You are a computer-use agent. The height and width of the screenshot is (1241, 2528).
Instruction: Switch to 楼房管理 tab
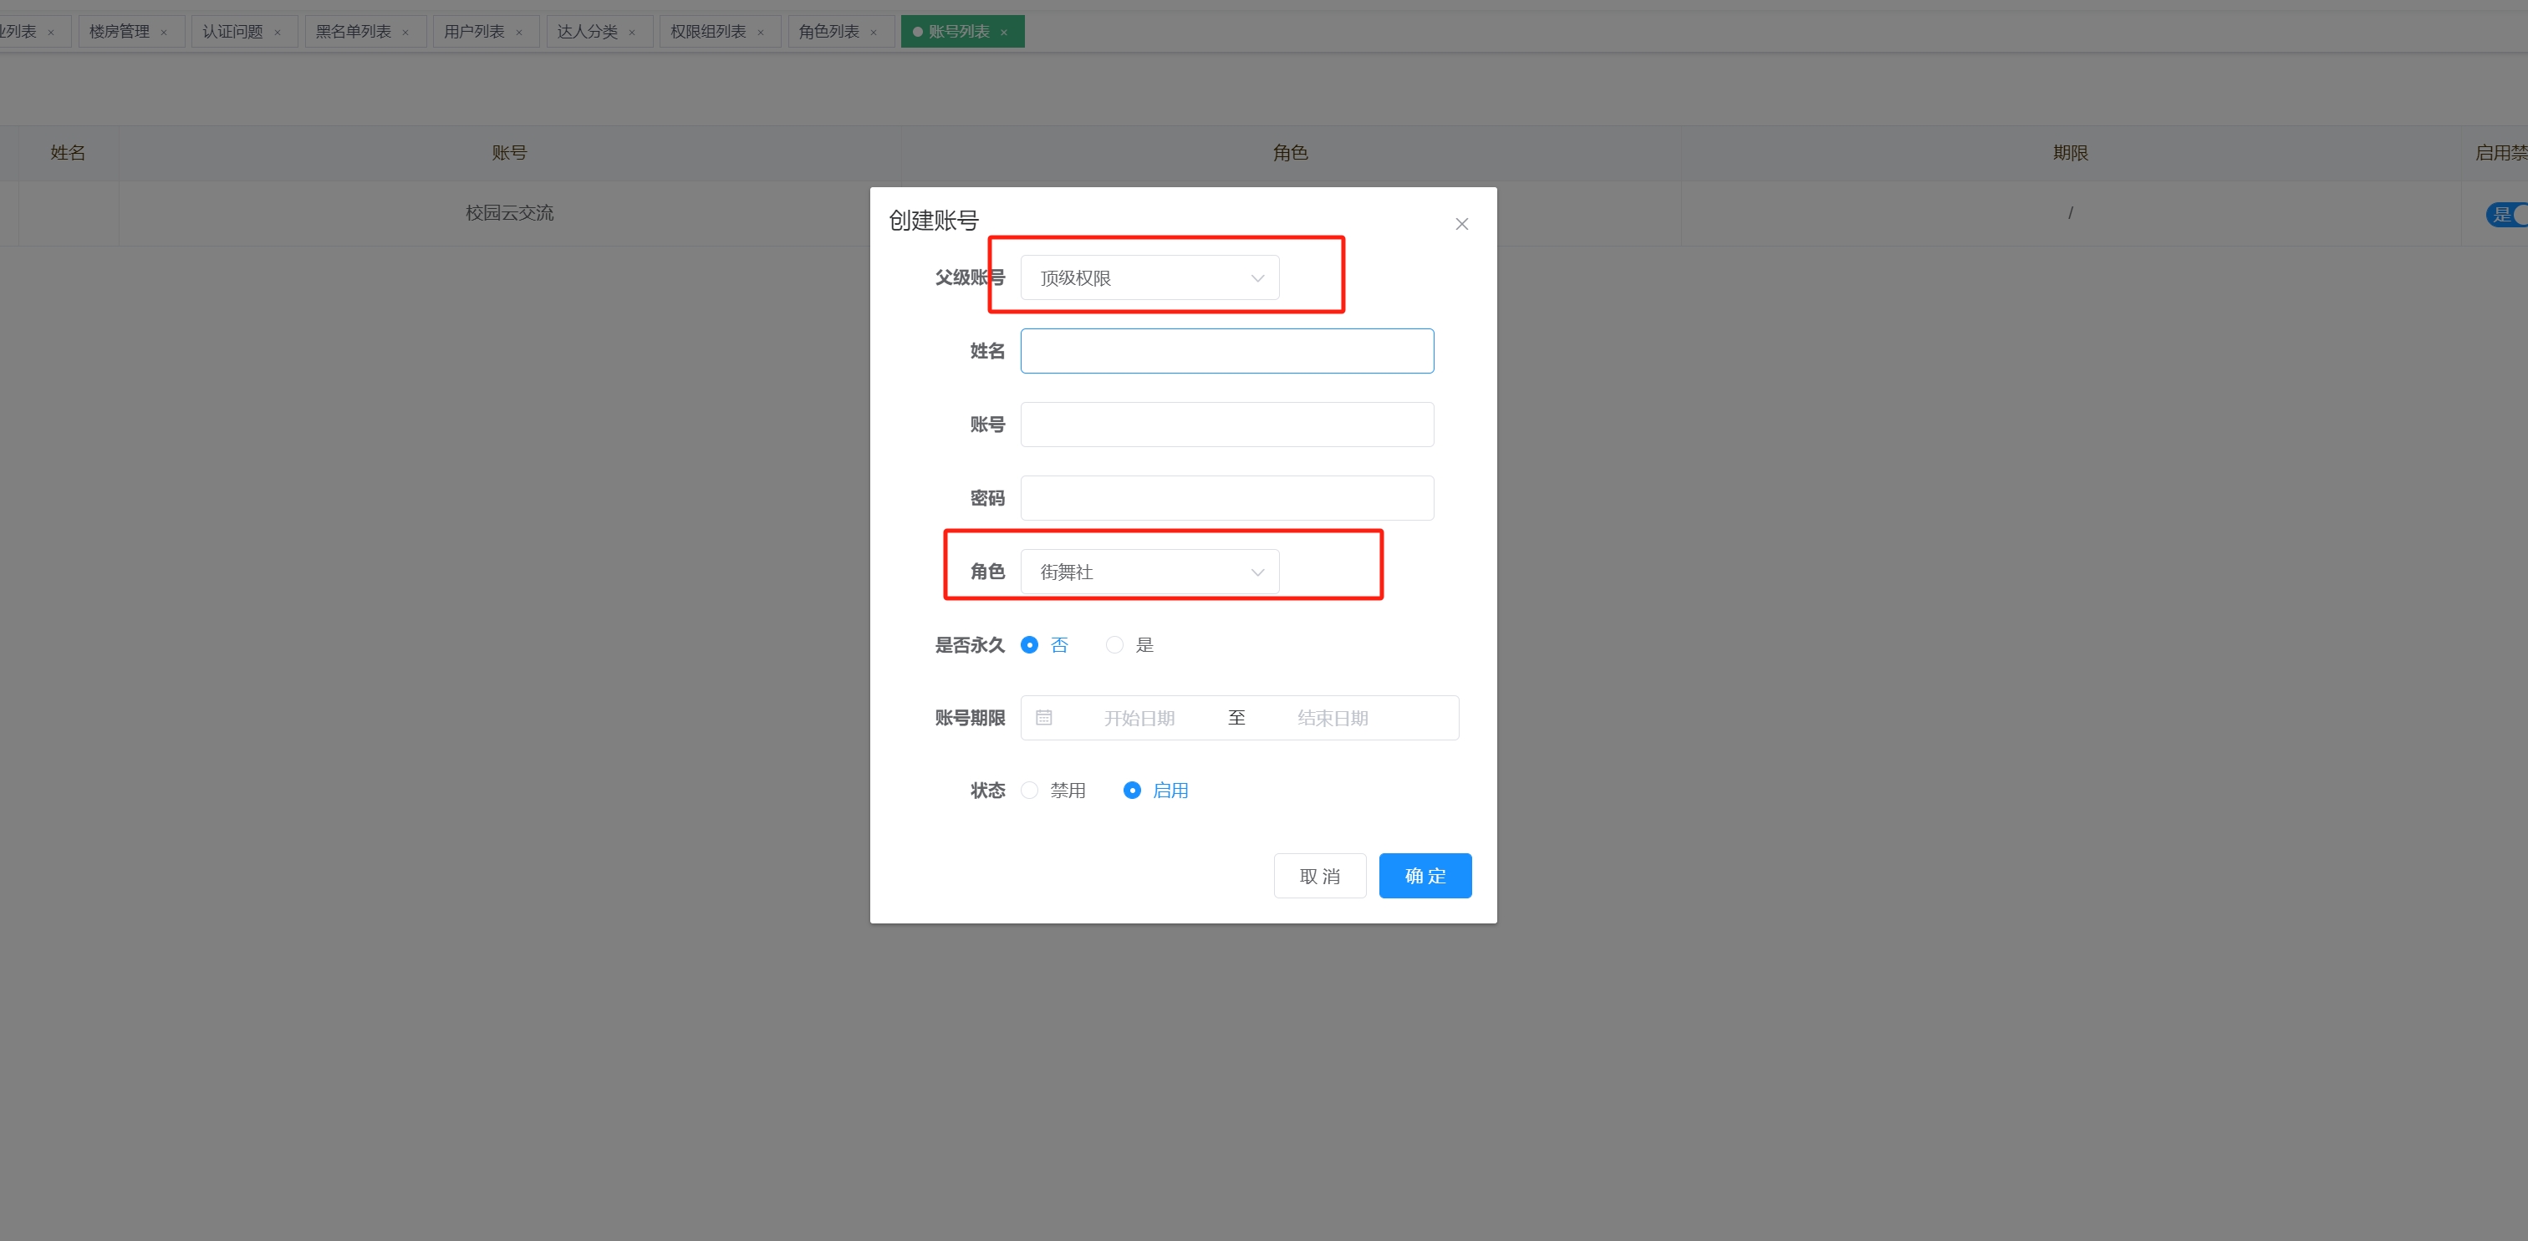[x=120, y=32]
